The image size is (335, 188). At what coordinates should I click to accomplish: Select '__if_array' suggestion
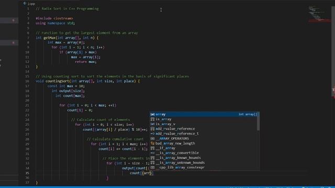tap(205, 148)
